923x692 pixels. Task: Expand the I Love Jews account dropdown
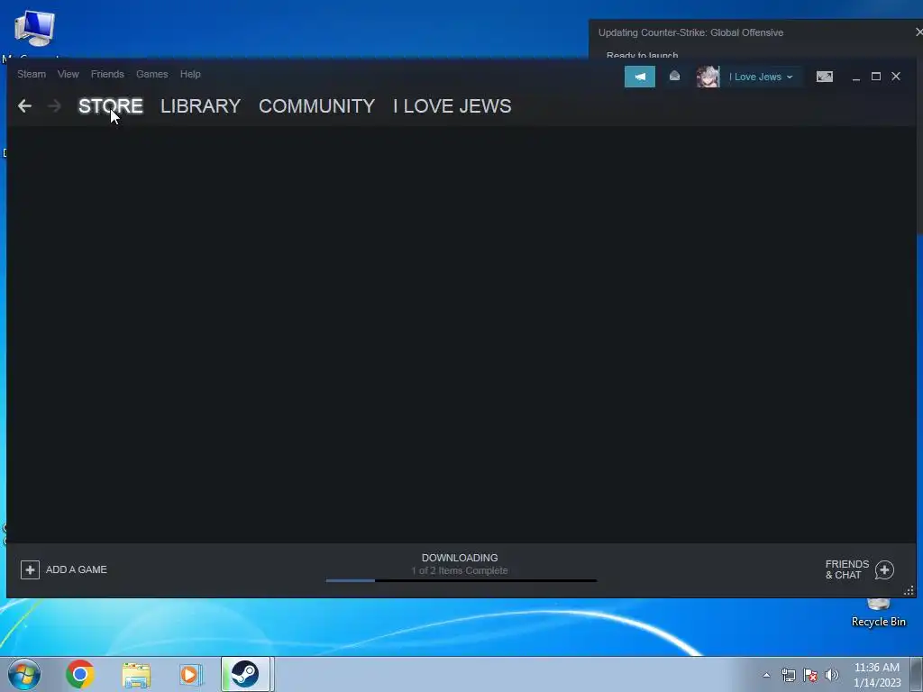pos(761,77)
